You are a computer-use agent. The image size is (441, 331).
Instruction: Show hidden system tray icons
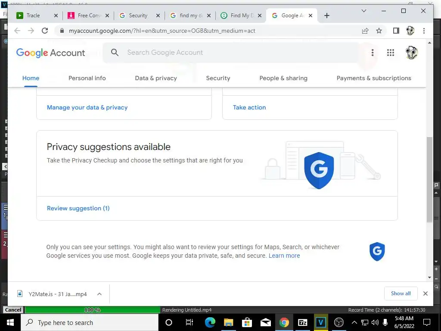click(x=354, y=322)
